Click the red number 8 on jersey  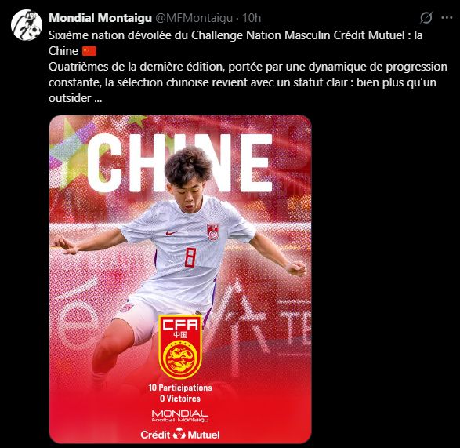click(x=190, y=257)
